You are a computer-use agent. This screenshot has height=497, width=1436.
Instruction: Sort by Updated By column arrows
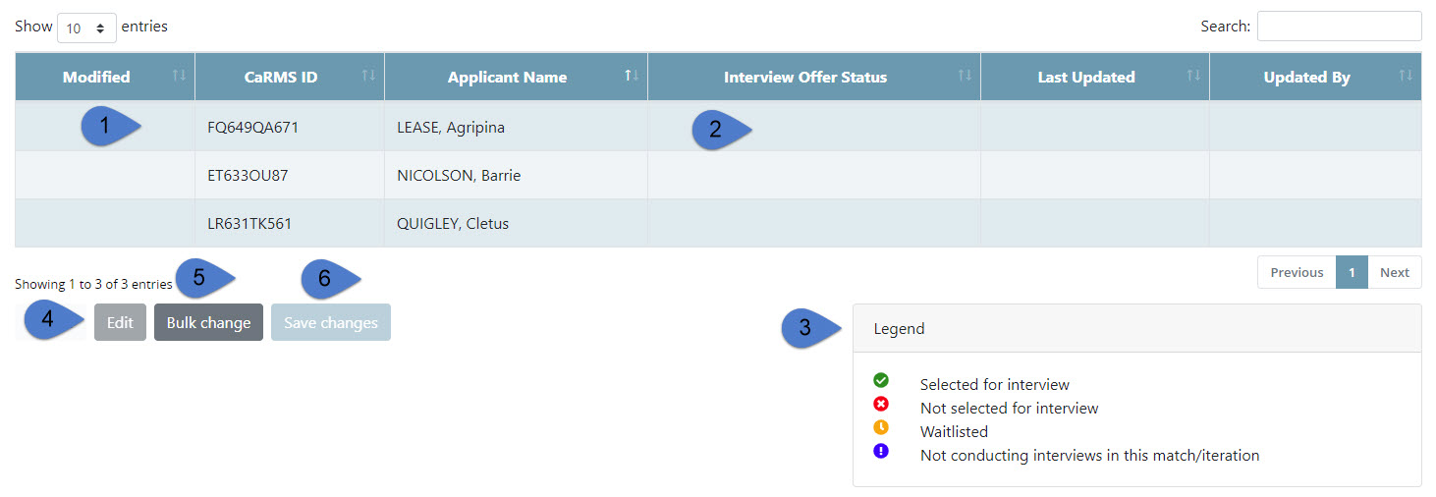pos(1406,77)
